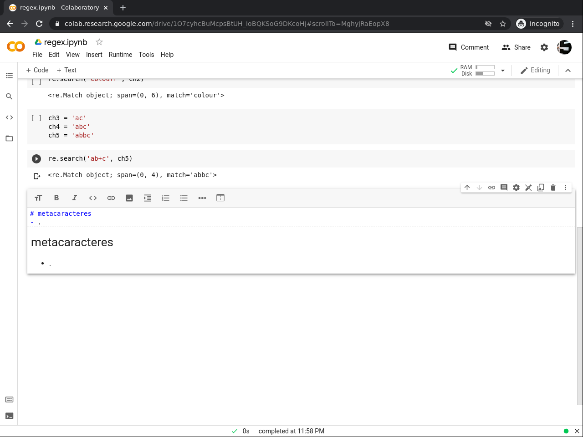Bookmark this page with the star

503,24
